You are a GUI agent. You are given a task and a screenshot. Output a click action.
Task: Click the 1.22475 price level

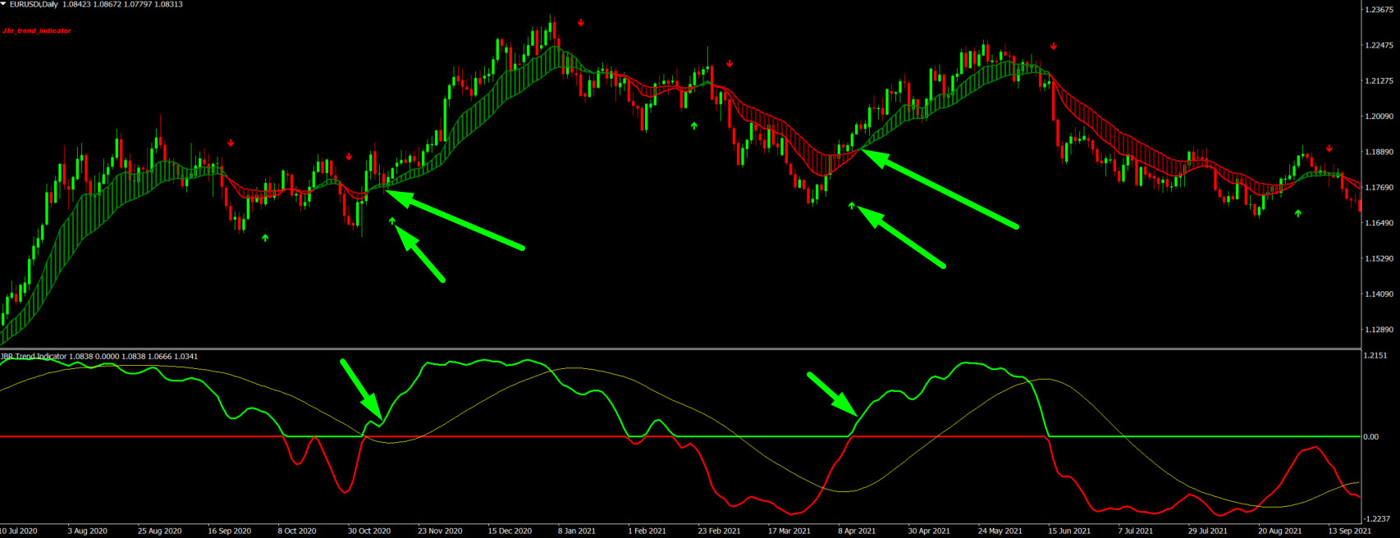pos(1379,45)
